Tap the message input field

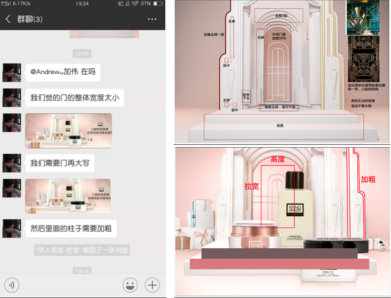(70, 284)
